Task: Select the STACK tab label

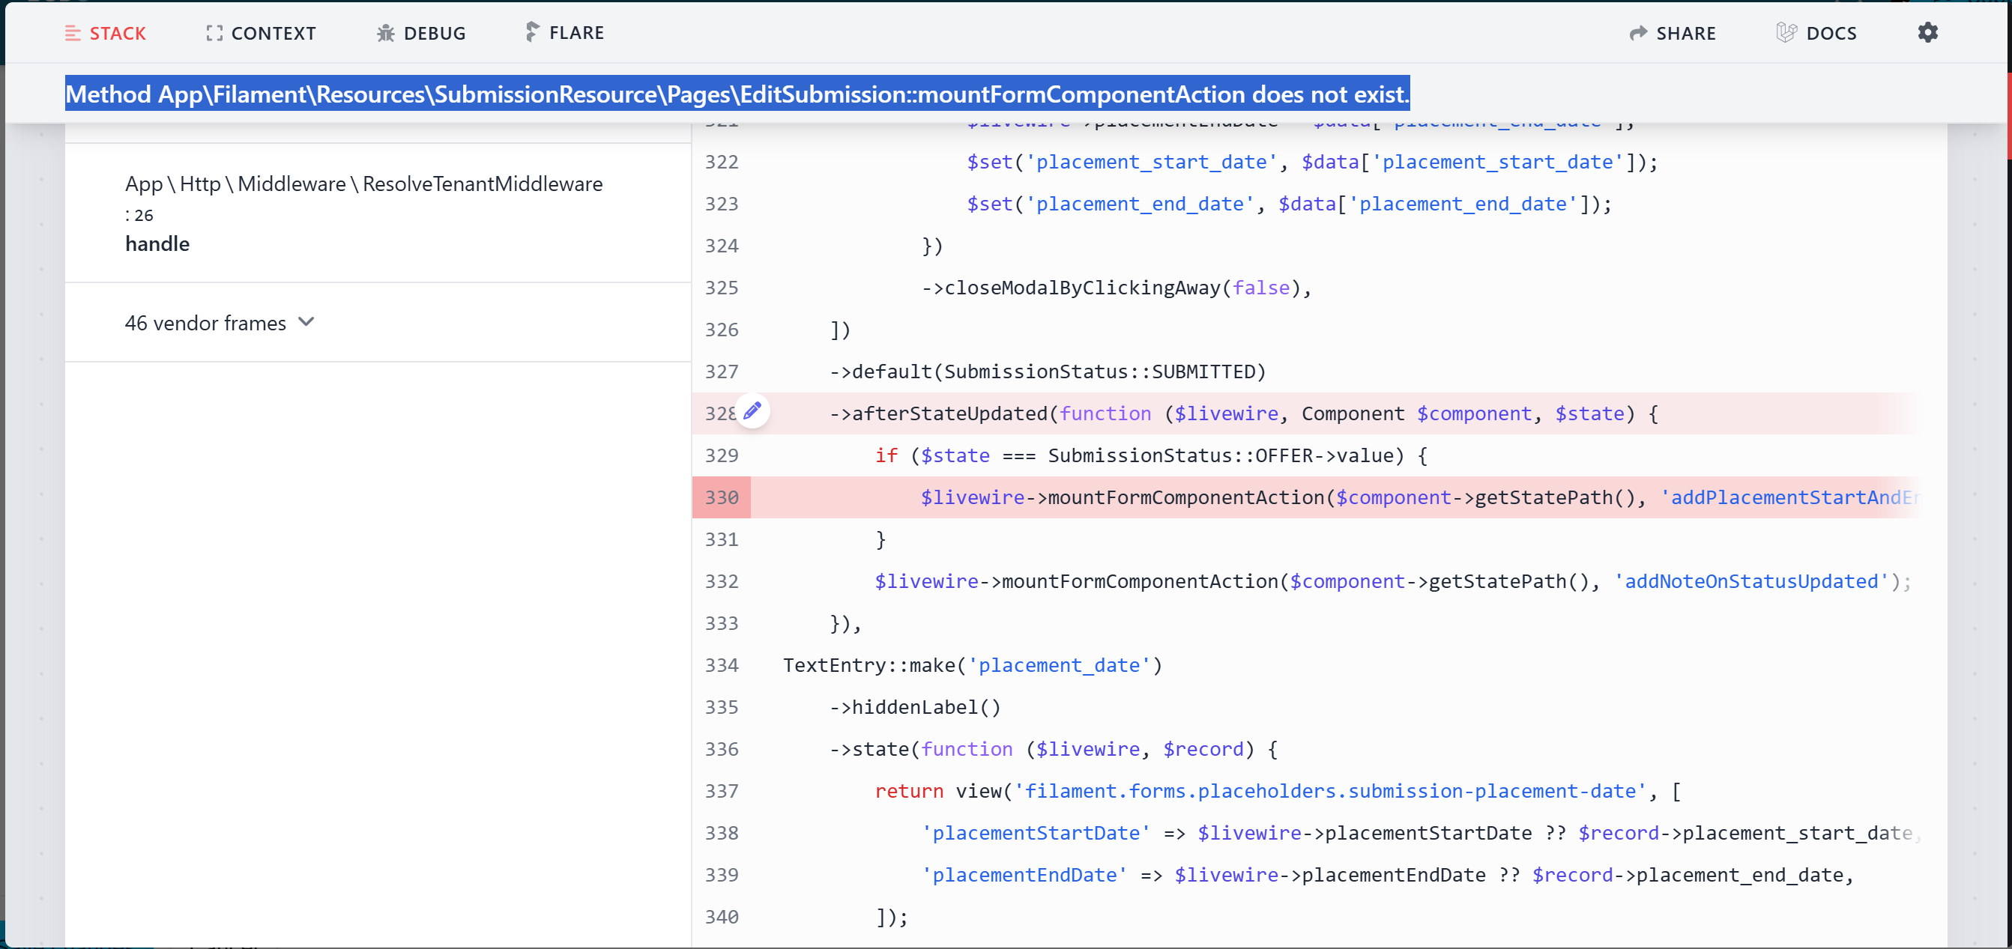Action: pyautogui.click(x=118, y=33)
